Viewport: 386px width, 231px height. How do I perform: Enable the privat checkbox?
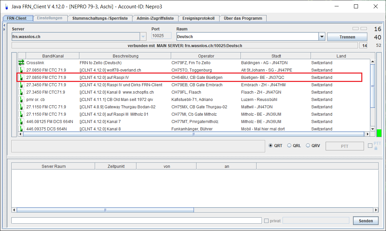point(266,221)
